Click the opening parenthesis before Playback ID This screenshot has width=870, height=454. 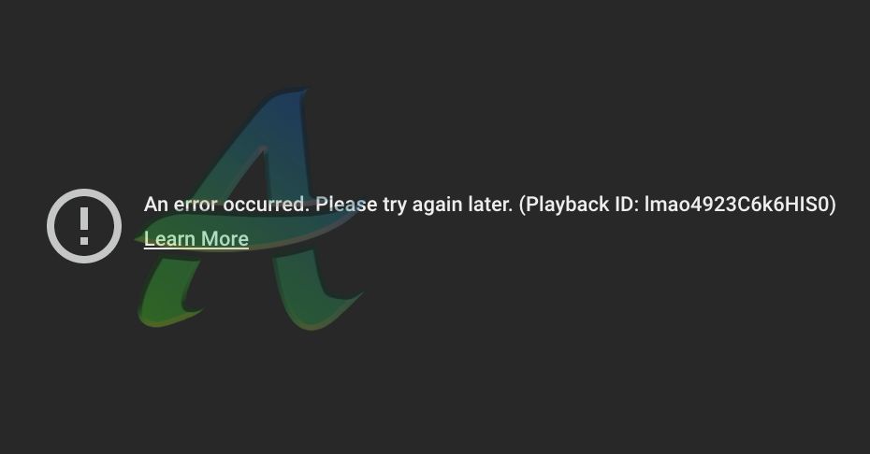522,205
